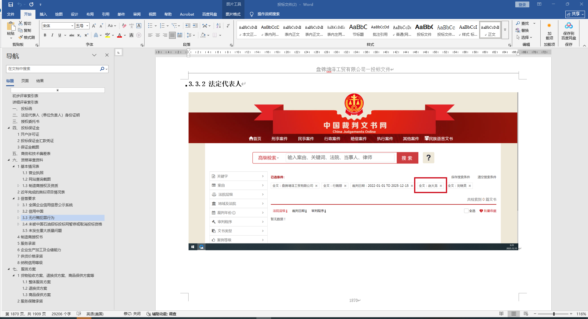
Task: Close the 导航 navigation pane
Action: click(x=107, y=55)
